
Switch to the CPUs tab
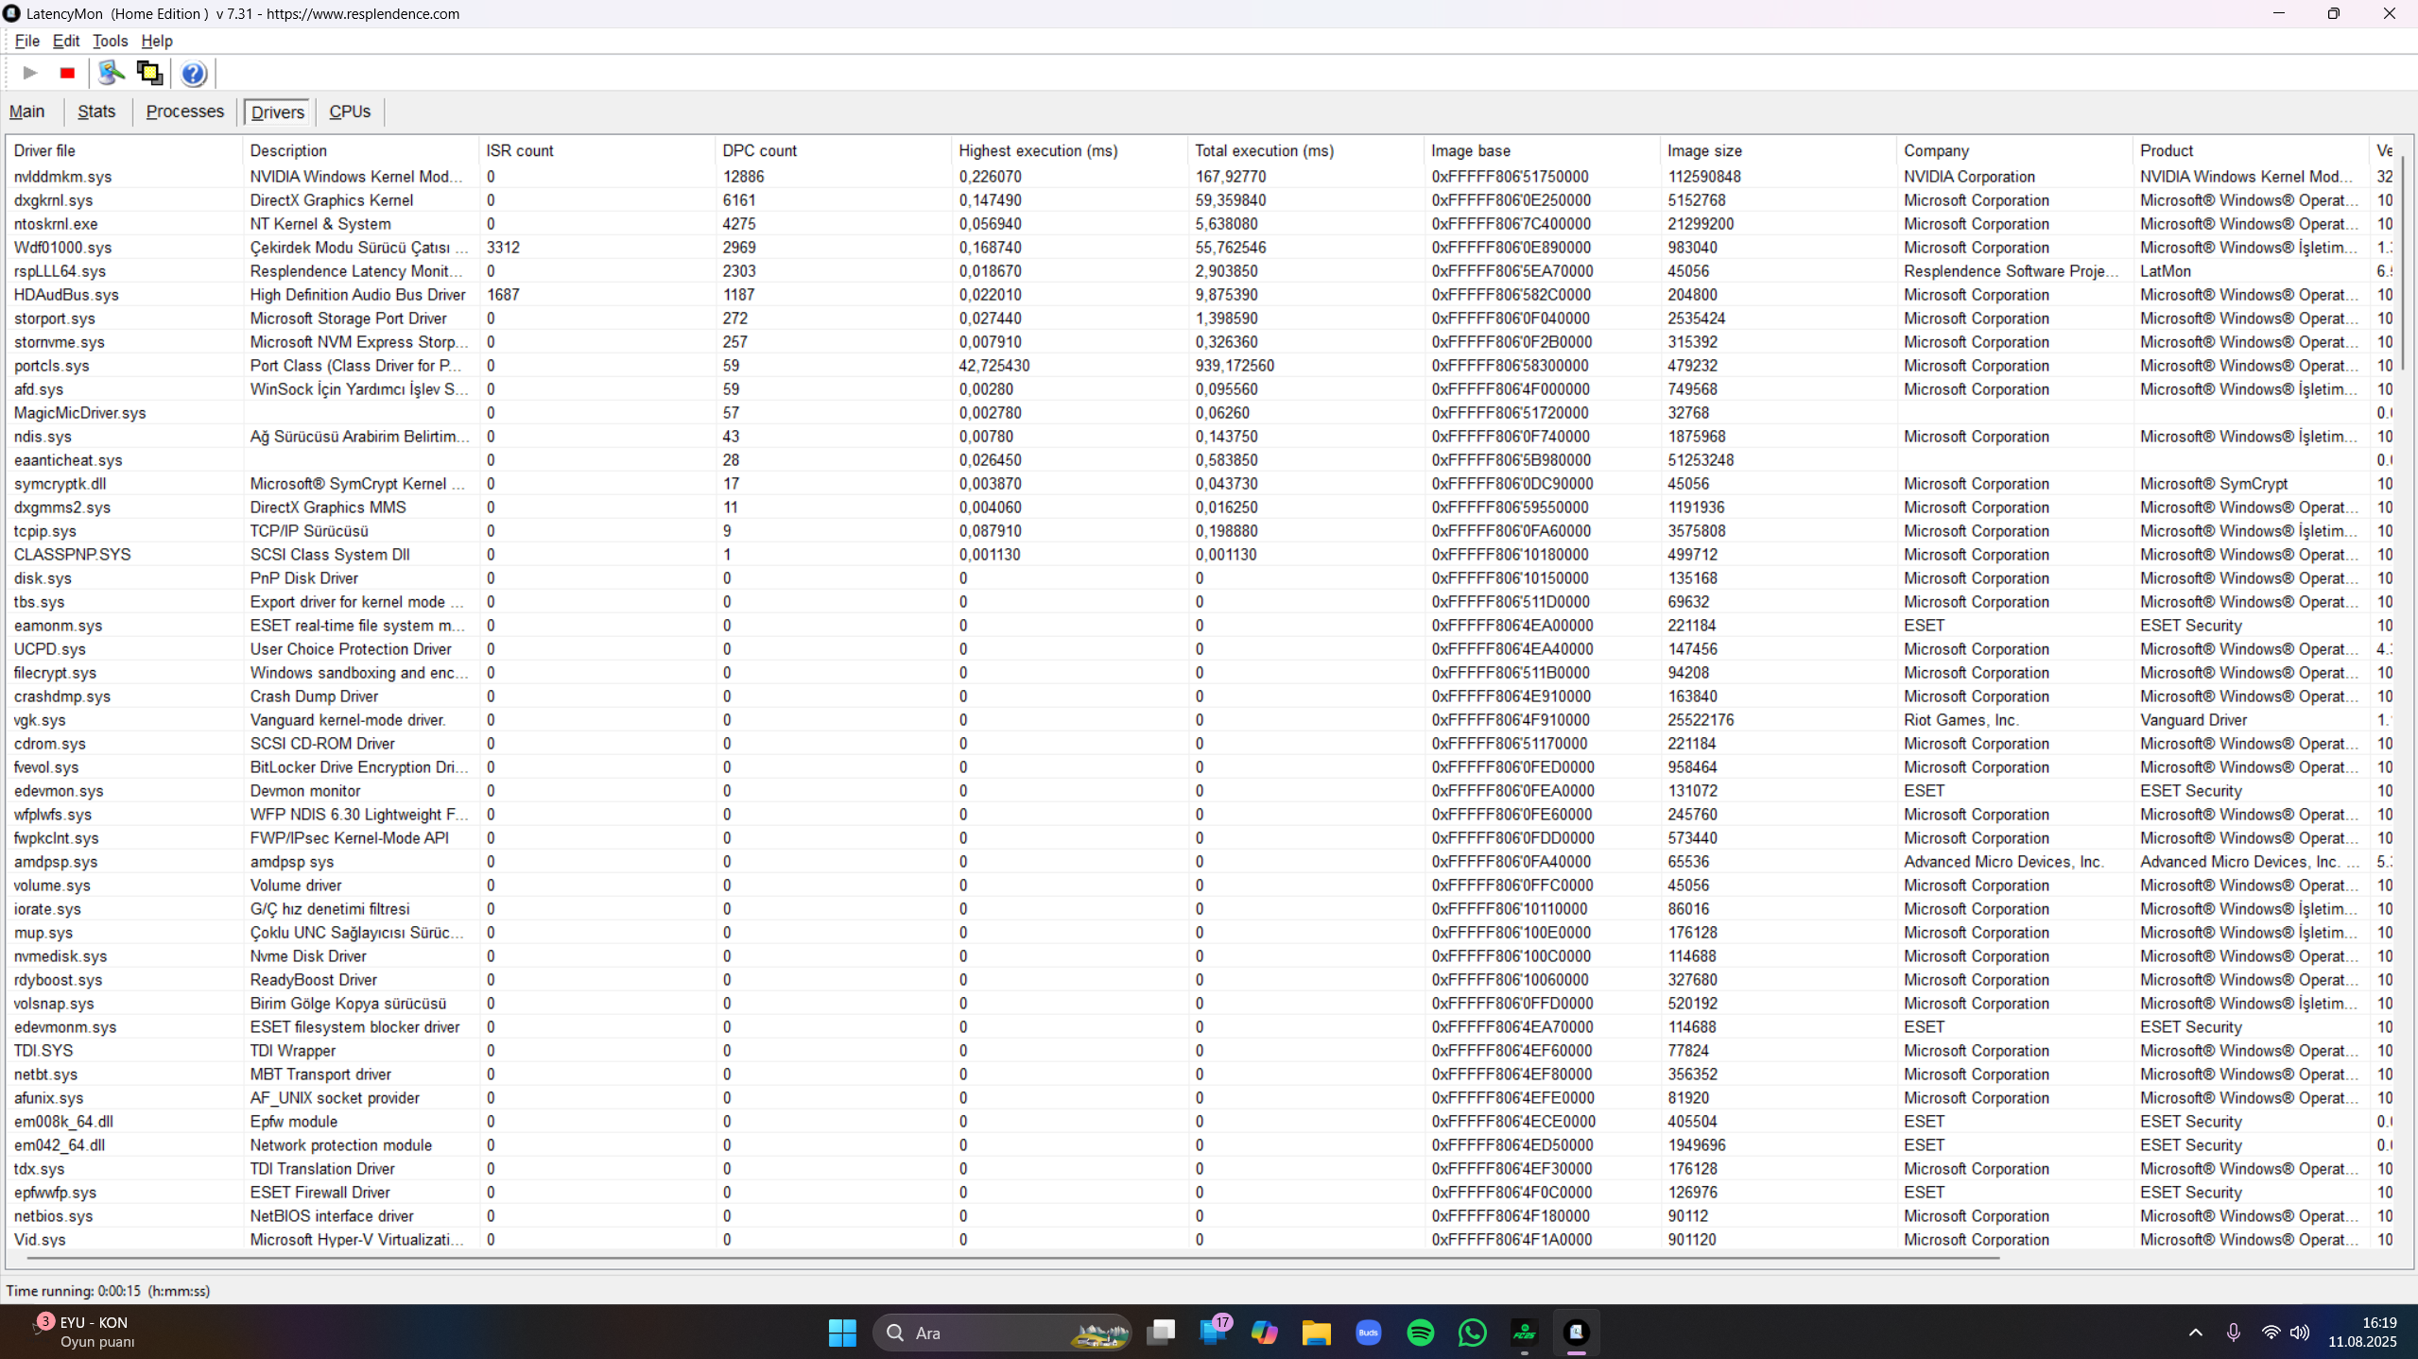(349, 112)
